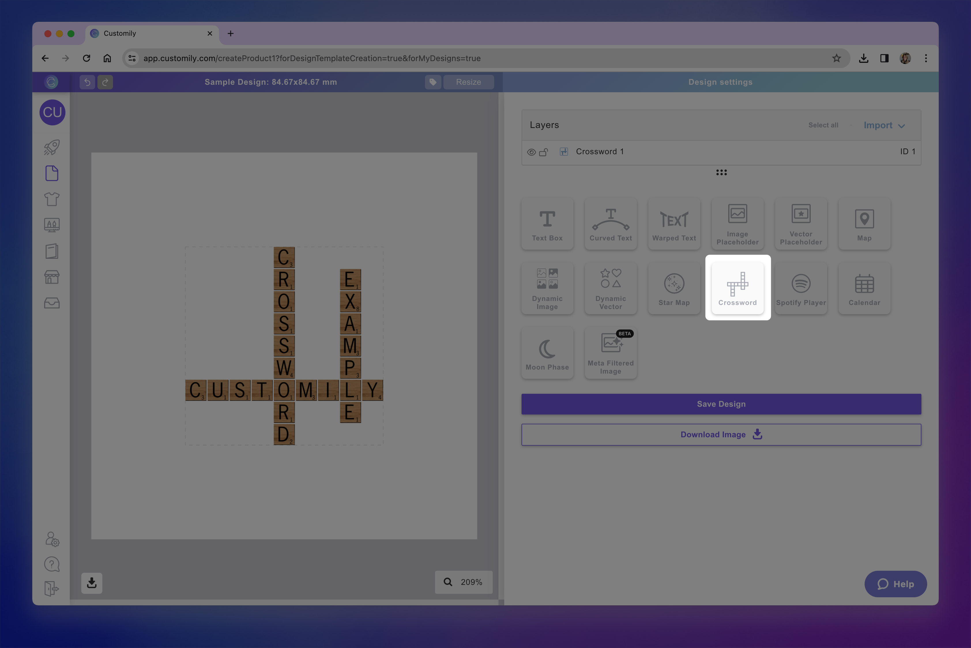Select the Text Box element
The image size is (971, 648).
[547, 223]
